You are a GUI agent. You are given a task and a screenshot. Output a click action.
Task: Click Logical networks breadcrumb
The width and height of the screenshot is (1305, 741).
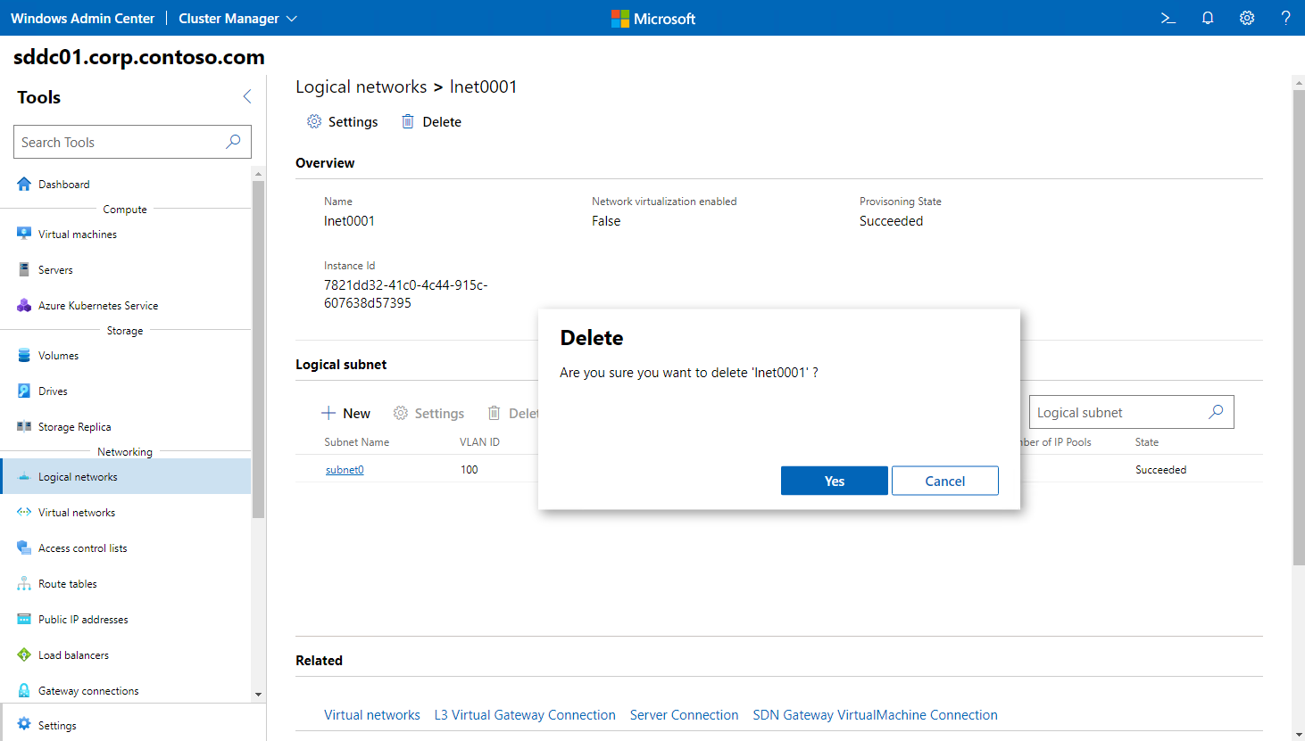(362, 86)
